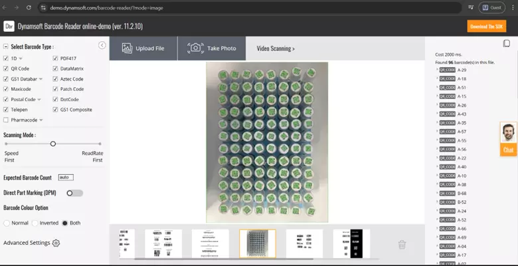This screenshot has height=266, width=518.
Task: Expand the GS1 Databar dropdown arrow
Action: click(41, 79)
